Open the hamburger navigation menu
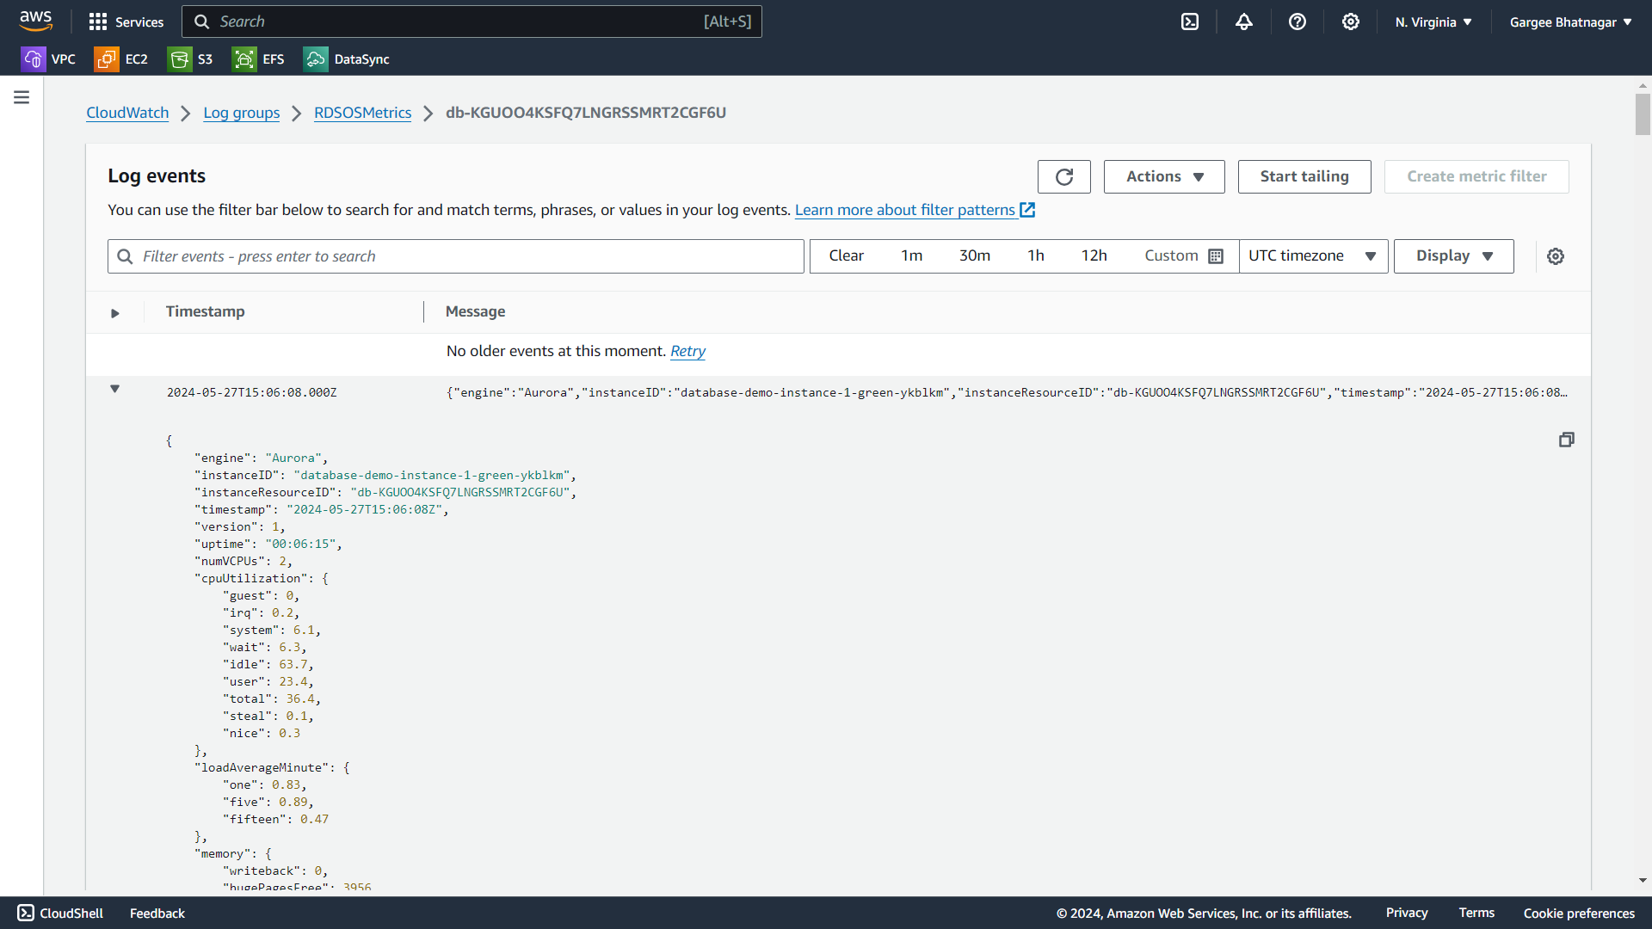Screen dimensions: 1652x929 (22, 98)
